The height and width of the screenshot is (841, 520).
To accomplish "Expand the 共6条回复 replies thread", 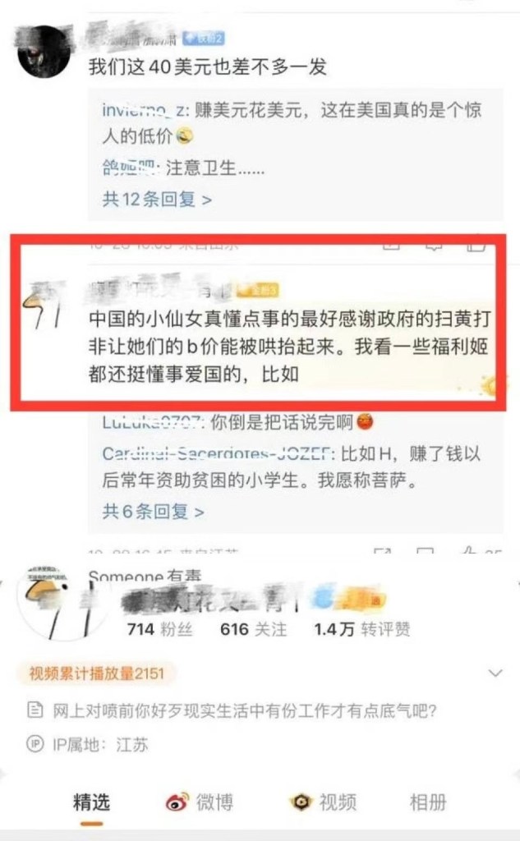I will pos(153,512).
